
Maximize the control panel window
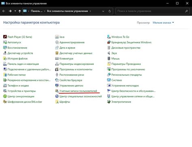177,3
